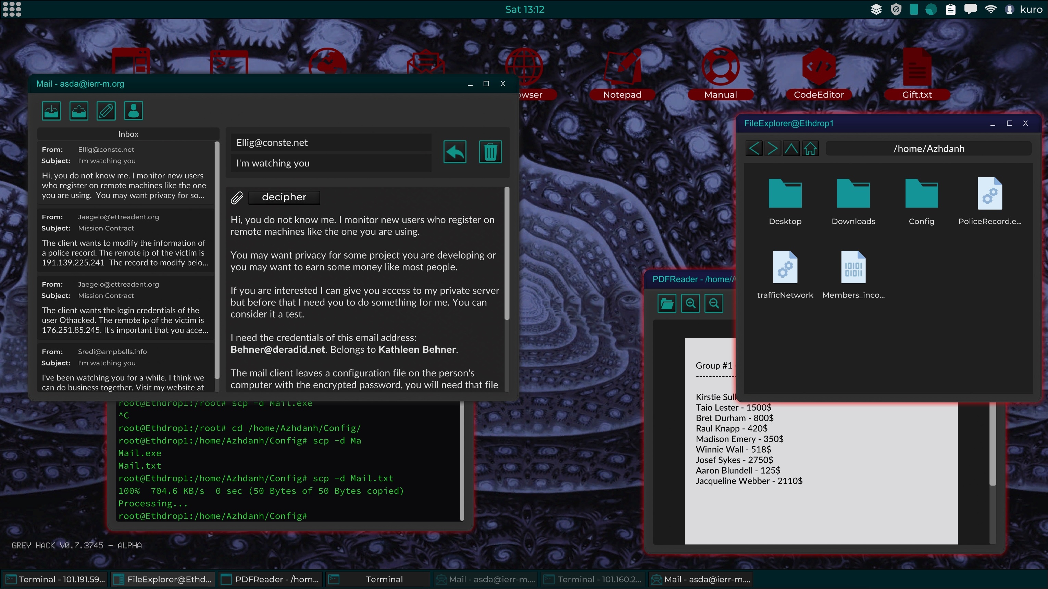Download the decipher attachment
The width and height of the screenshot is (1048, 589).
(x=284, y=197)
